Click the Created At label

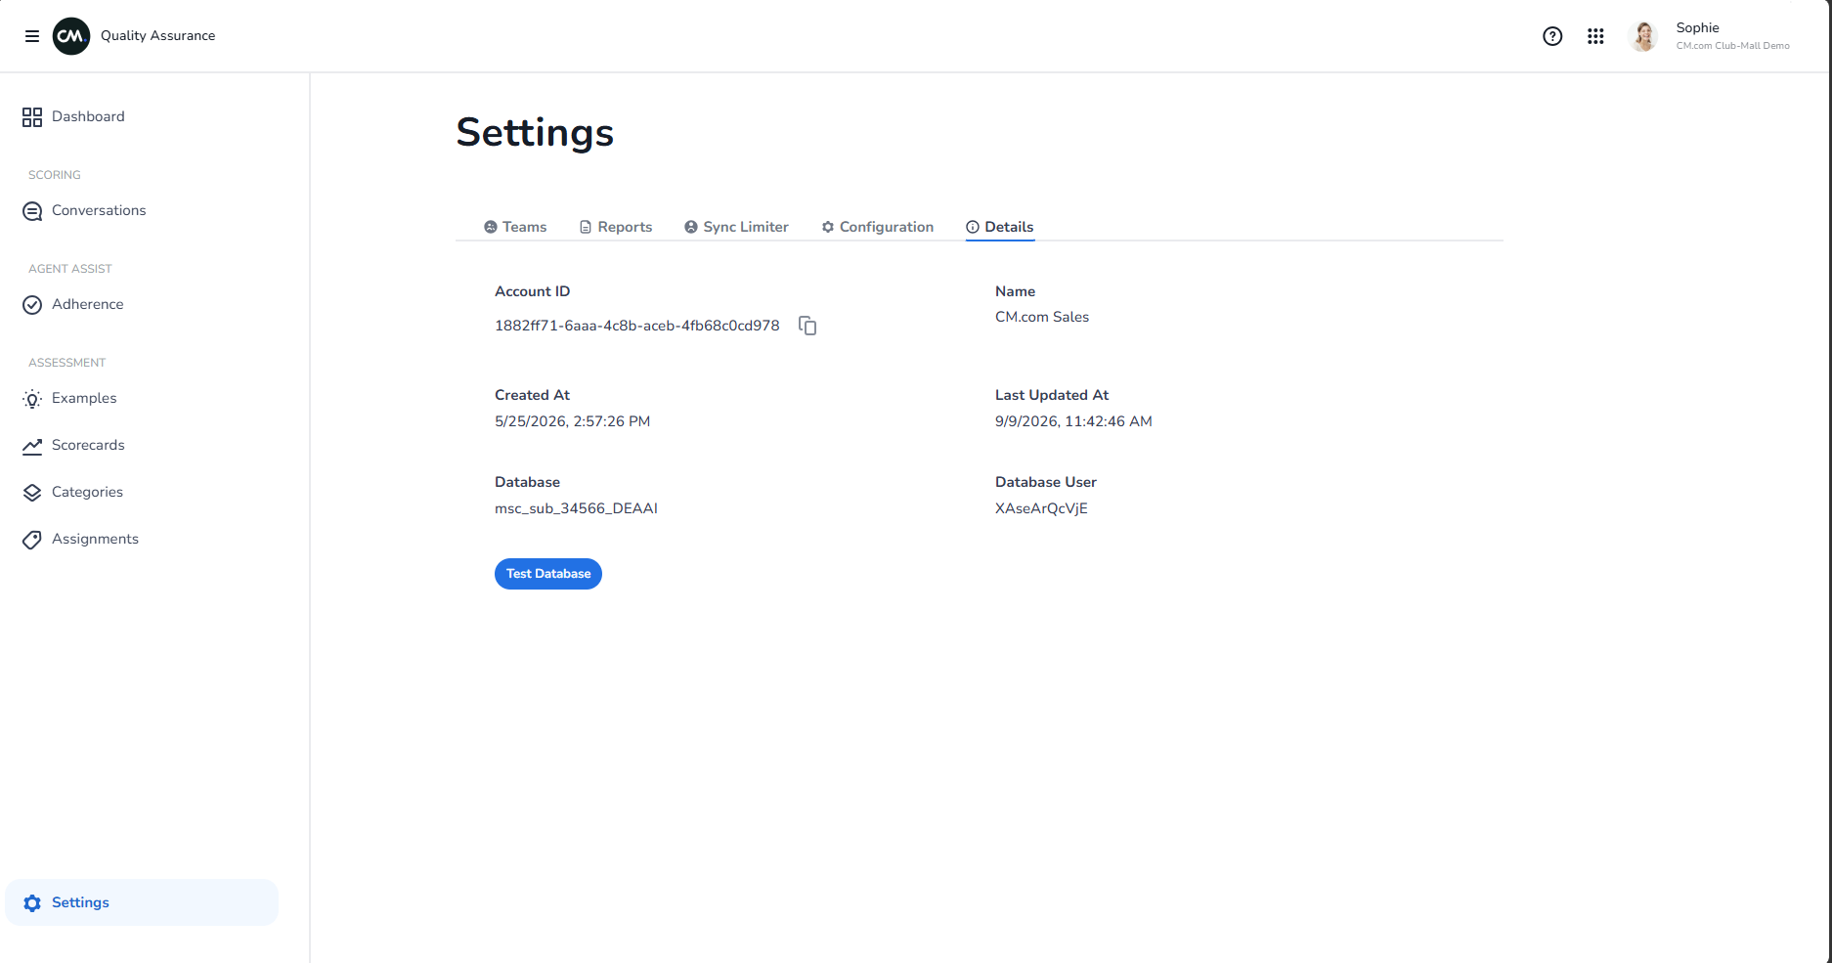click(532, 395)
